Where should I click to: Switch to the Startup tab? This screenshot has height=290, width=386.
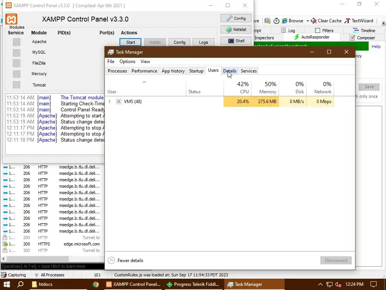coord(196,71)
